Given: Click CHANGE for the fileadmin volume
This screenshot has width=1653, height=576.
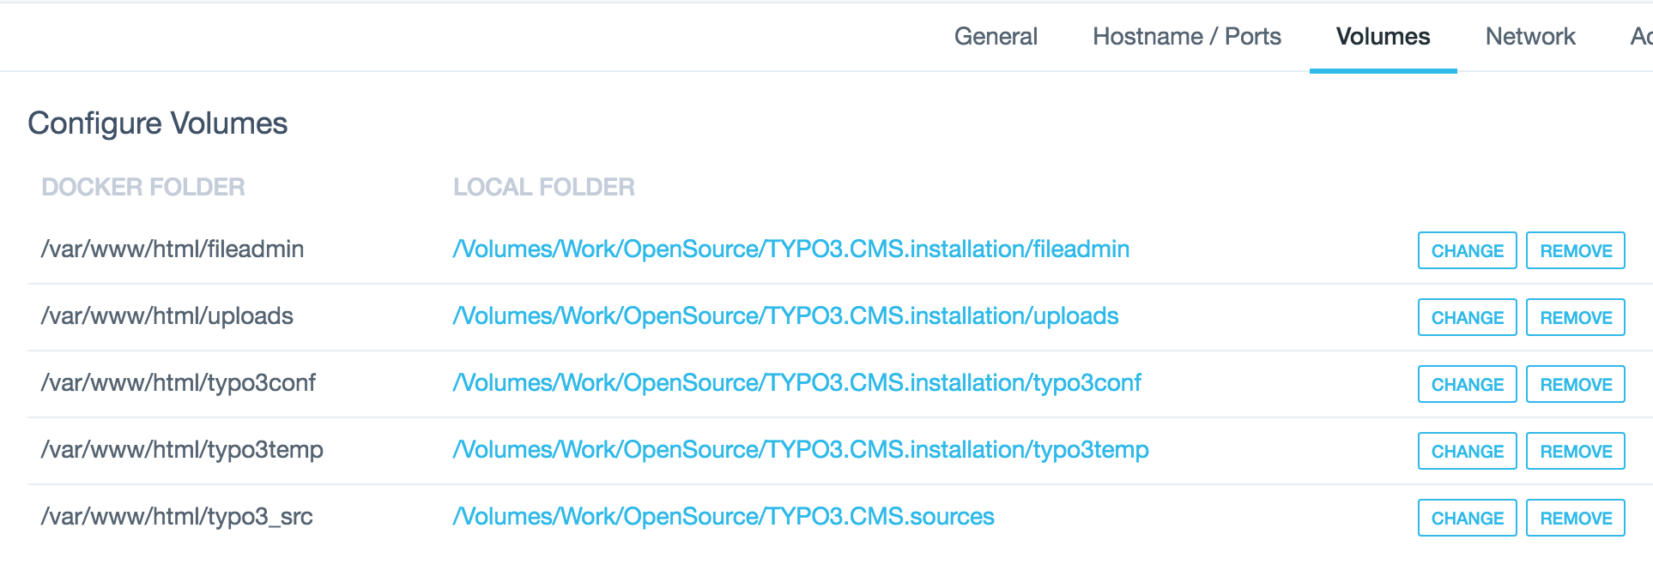Looking at the screenshot, I should click(x=1467, y=250).
